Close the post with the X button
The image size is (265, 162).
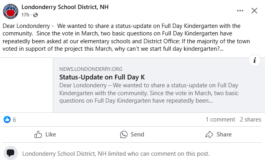[254, 11]
